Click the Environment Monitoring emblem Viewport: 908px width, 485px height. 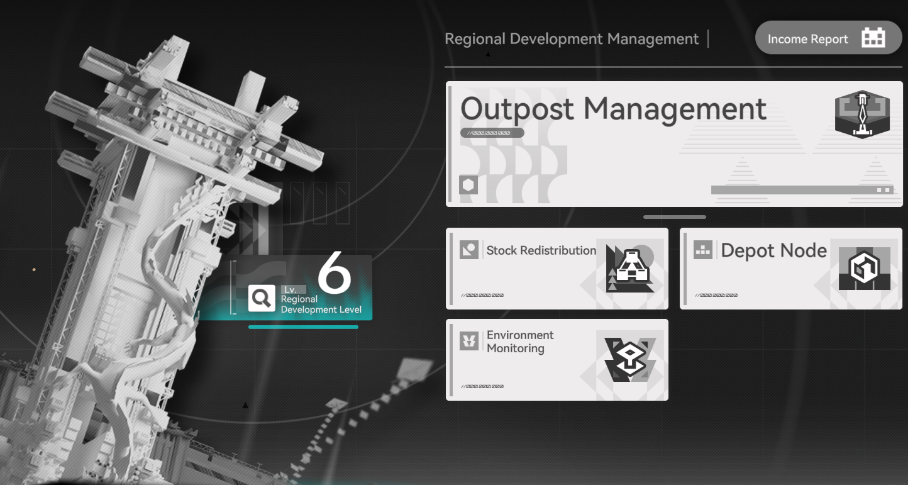coord(629,360)
